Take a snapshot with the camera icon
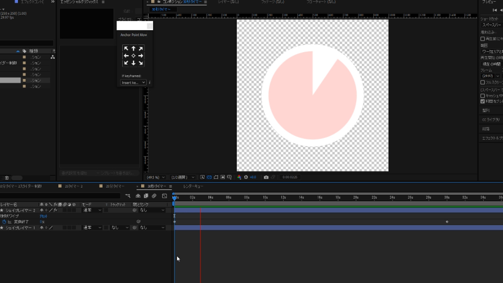 (266, 177)
